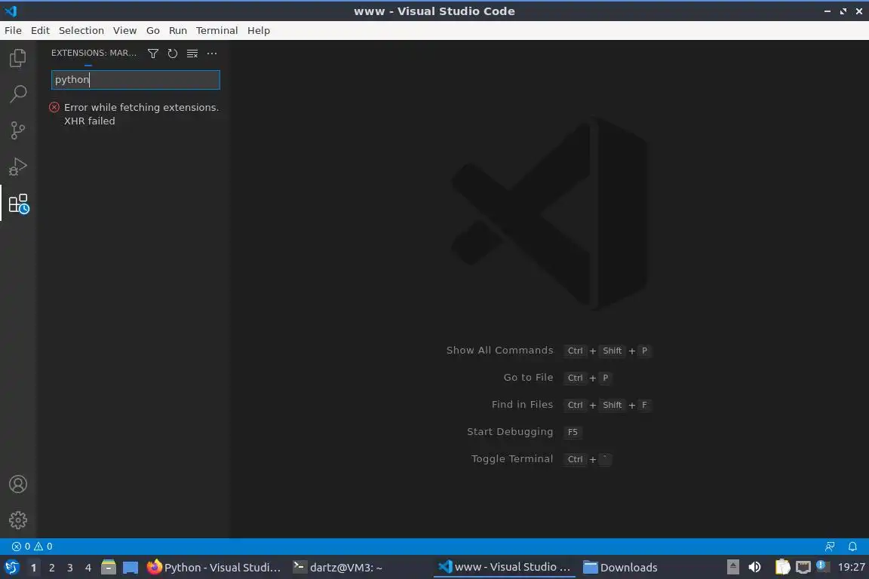Screen dimensions: 869x579
Task: Switch to workspace 1 in taskbar
Action: click(x=33, y=568)
